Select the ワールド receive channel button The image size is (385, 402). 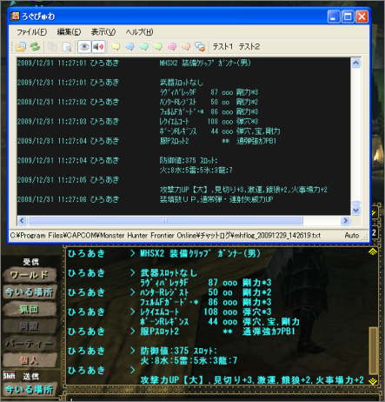point(30,275)
